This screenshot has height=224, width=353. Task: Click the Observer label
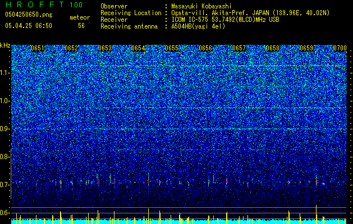(x=114, y=6)
